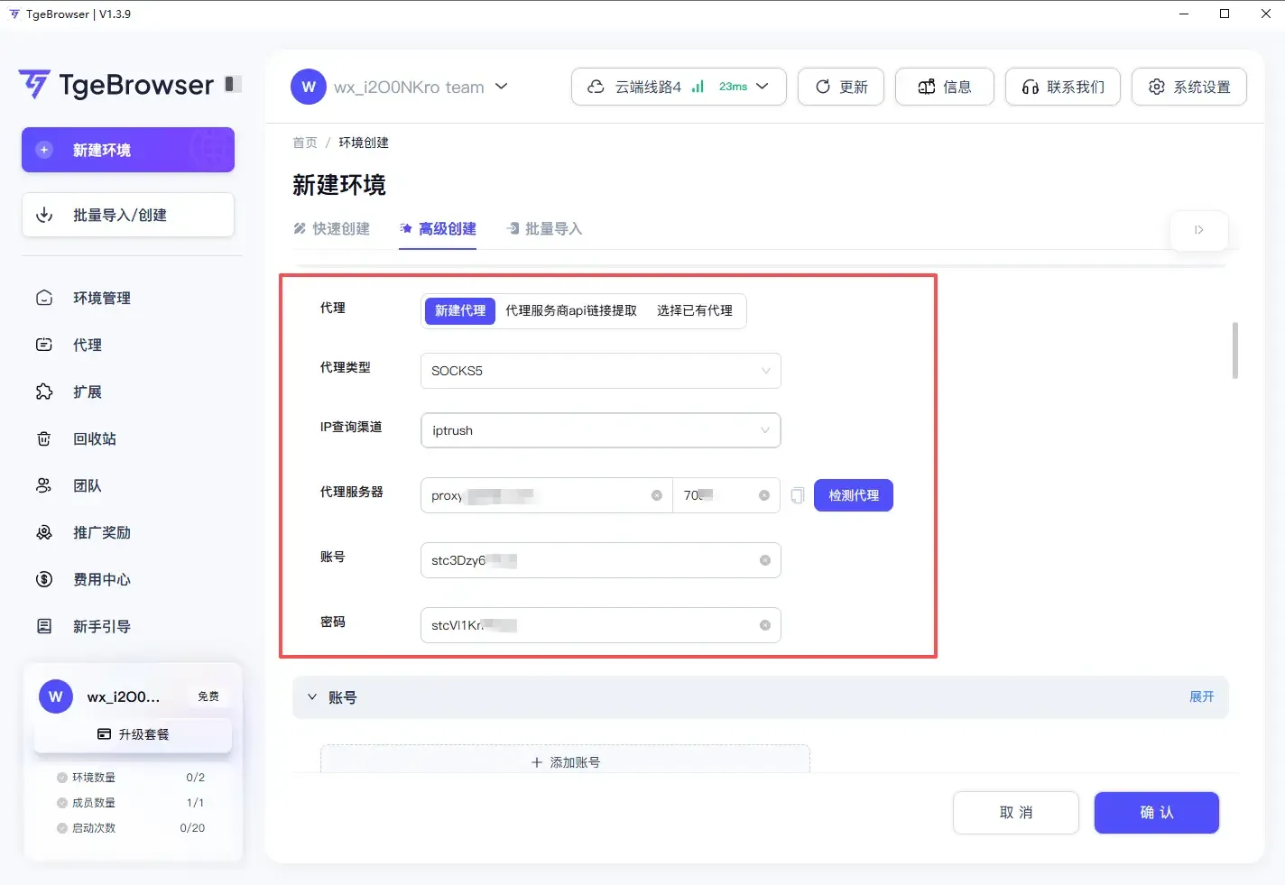The height and width of the screenshot is (885, 1285).
Task: Click the 团队 people icon
Action: click(x=44, y=485)
